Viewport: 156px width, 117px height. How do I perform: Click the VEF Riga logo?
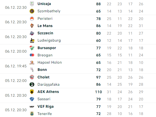click(32, 107)
